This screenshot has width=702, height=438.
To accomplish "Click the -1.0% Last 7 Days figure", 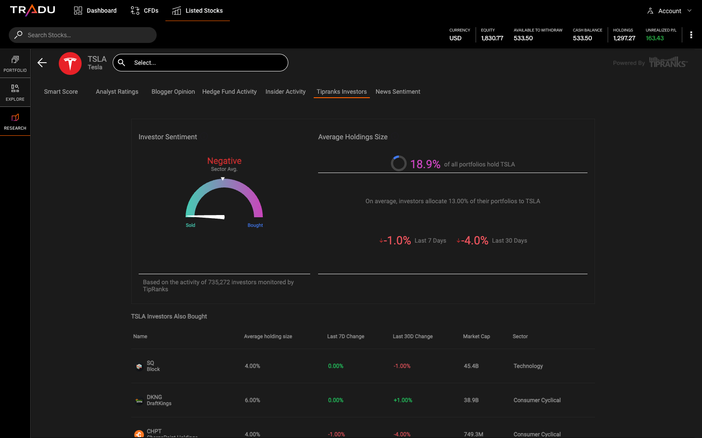I will [397, 240].
